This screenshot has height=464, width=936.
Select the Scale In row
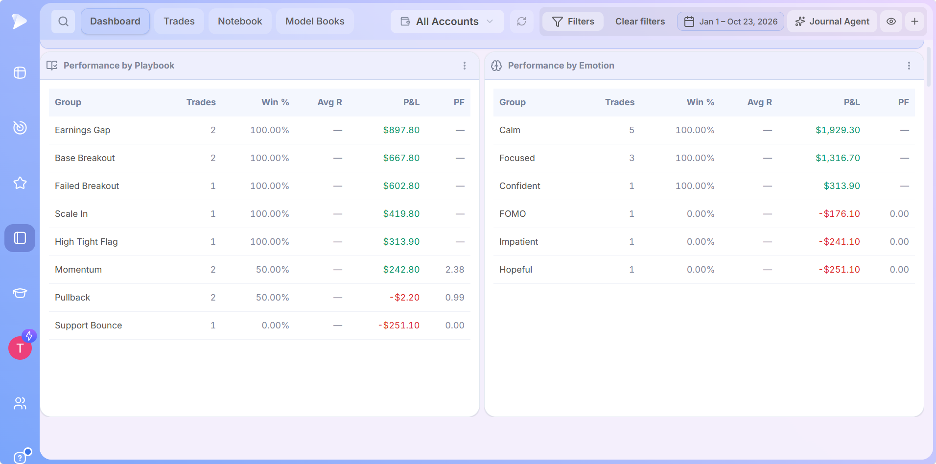pos(259,214)
